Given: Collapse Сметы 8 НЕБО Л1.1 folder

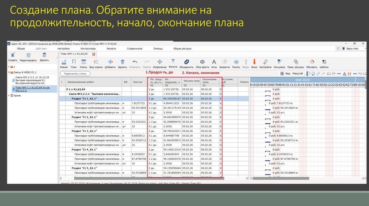Looking at the screenshot, I should (x=9, y=72).
